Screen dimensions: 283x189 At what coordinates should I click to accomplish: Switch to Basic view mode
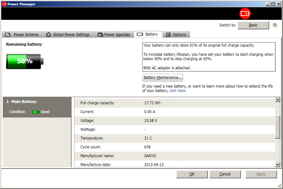coord(253,25)
